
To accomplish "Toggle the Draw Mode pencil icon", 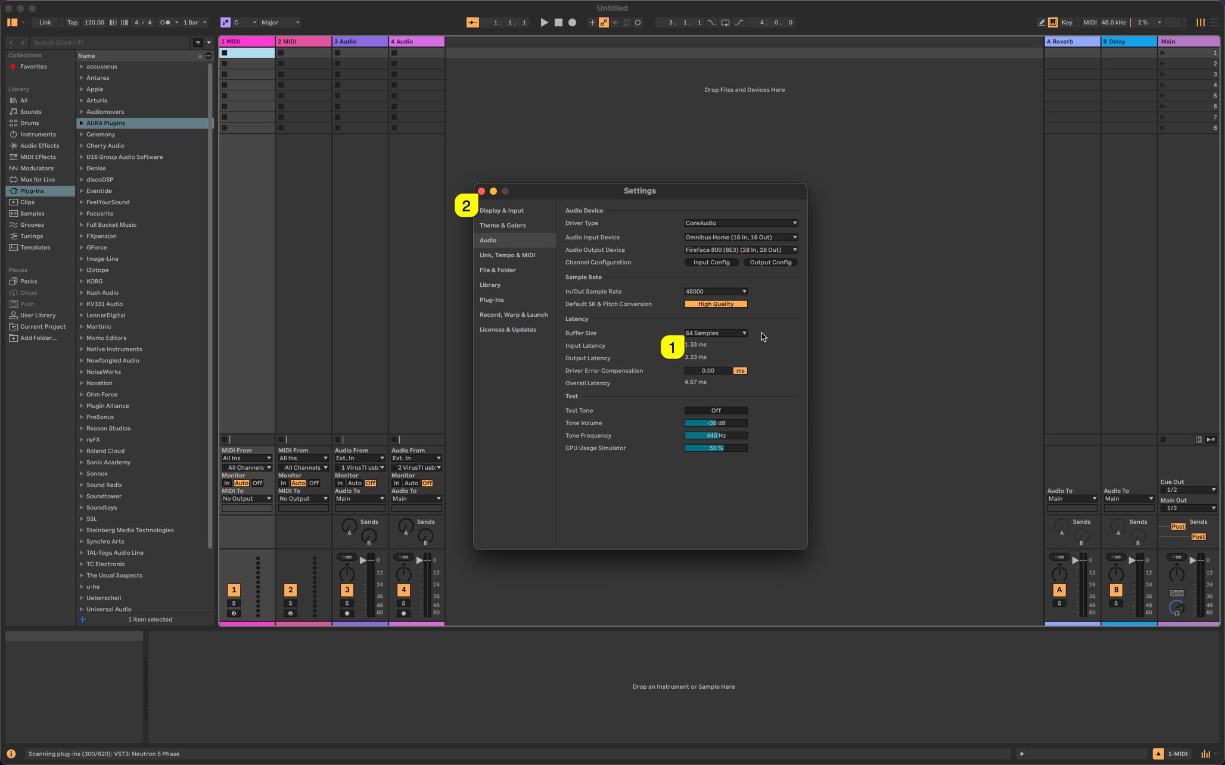I will click(1041, 23).
